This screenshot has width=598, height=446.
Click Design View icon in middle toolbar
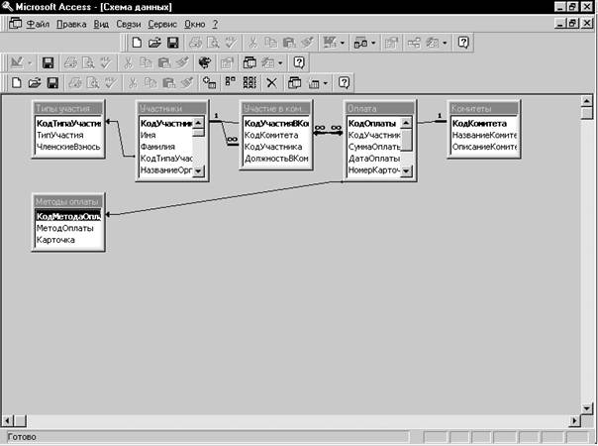(17, 62)
